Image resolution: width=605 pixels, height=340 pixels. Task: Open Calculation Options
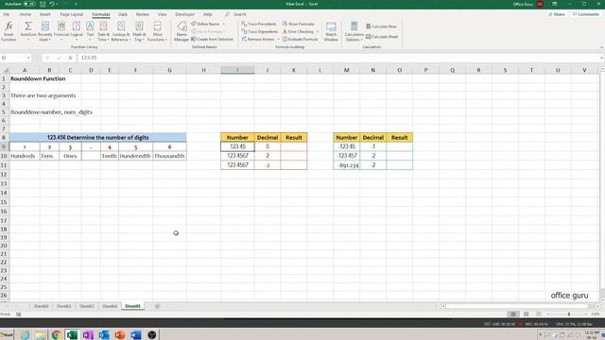pos(354,31)
